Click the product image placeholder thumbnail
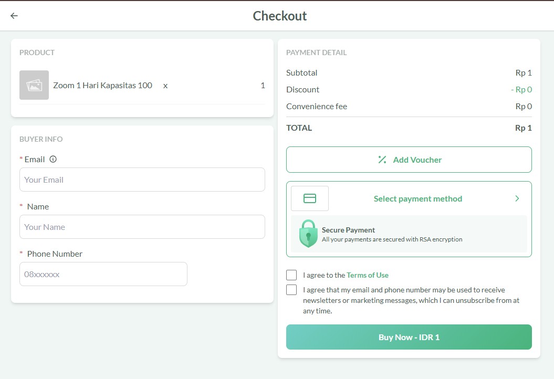Screen dimensions: 554x379 point(34,85)
